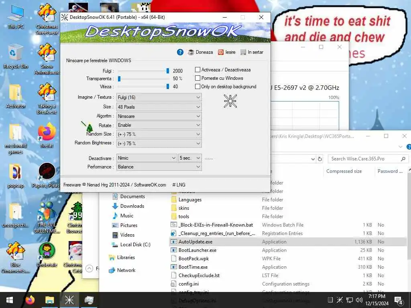Open the Performance Balance dropdown
Image resolution: width=411 pixels, height=308 pixels.
[x=159, y=167]
